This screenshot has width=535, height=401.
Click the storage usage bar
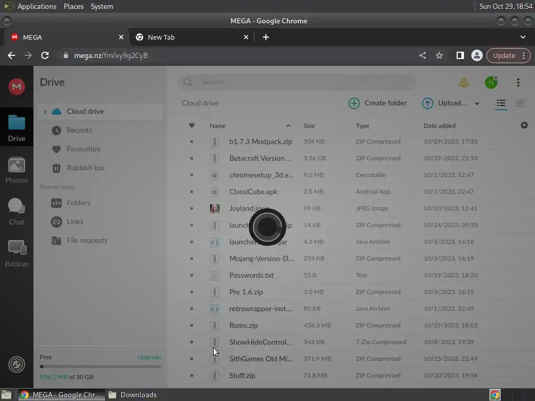(100, 367)
